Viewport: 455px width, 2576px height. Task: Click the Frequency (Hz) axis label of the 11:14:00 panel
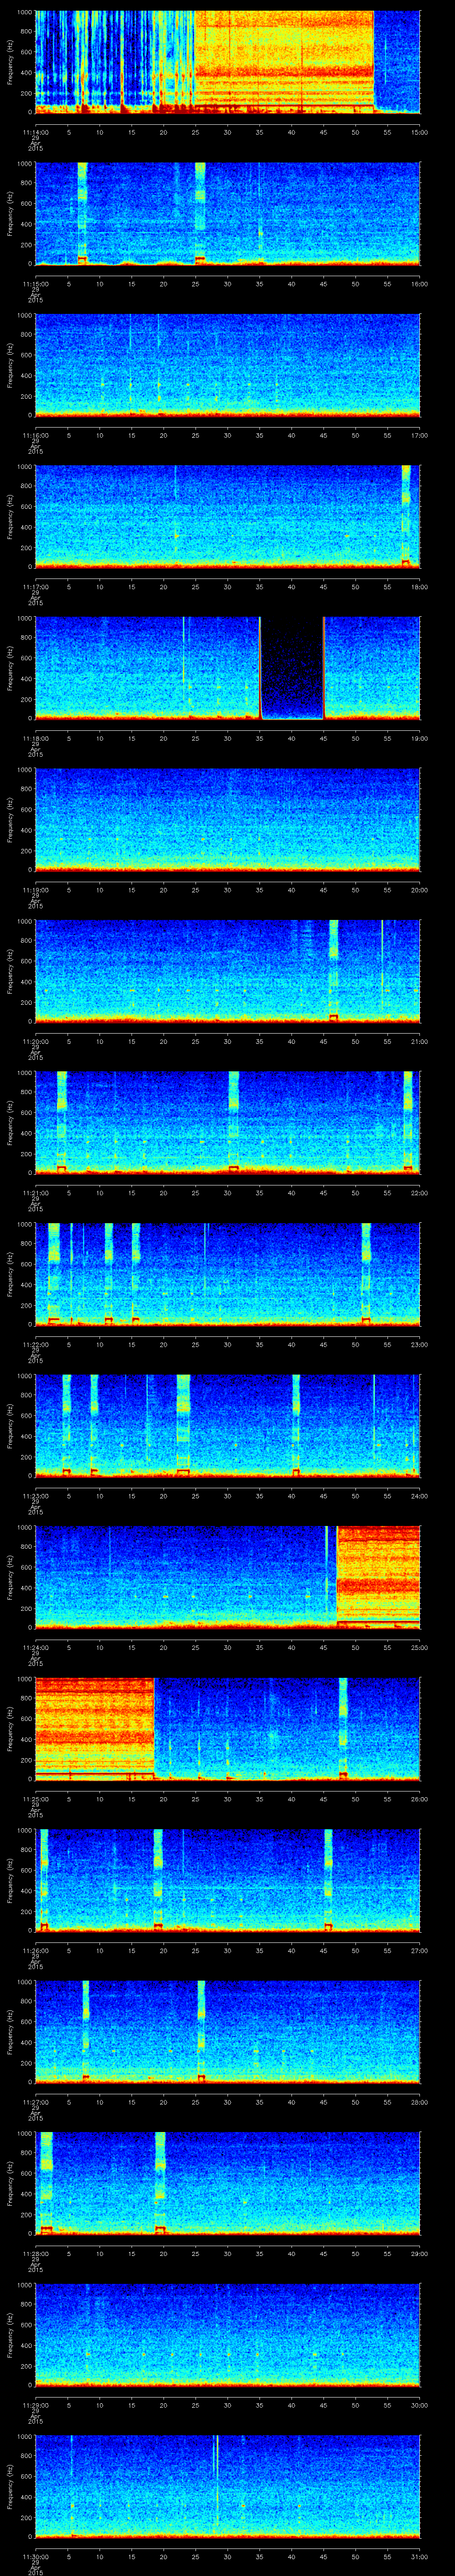(x=11, y=62)
